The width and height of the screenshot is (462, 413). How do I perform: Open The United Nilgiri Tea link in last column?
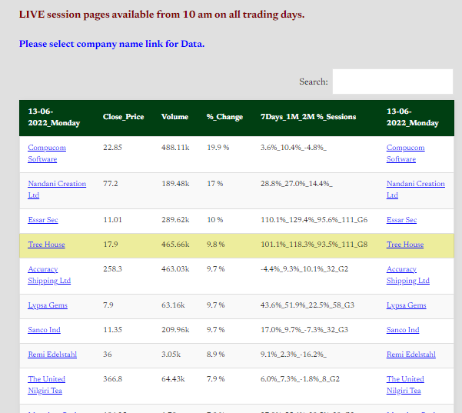tap(405, 385)
